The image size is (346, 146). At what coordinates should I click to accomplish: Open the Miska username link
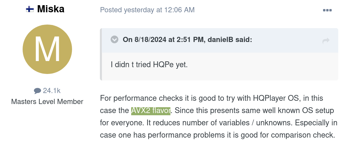[x=51, y=9]
